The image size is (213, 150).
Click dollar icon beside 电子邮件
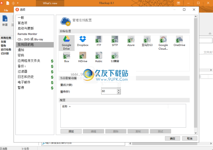pyautogui.click(x=52, y=82)
